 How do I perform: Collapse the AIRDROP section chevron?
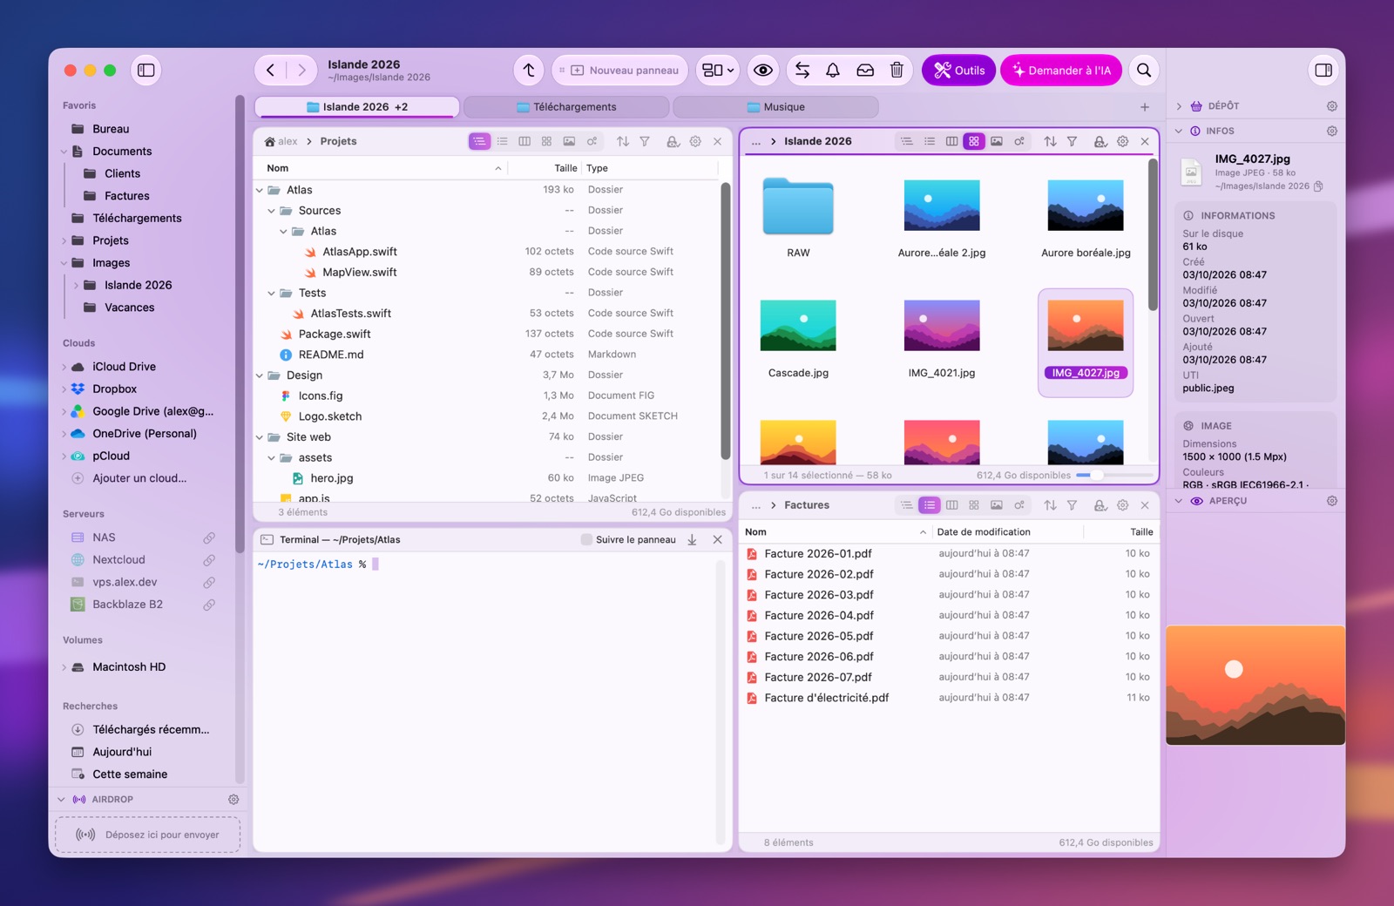click(x=61, y=800)
